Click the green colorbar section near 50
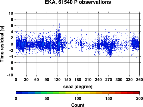The image size is (143, 107). coord(47,93)
